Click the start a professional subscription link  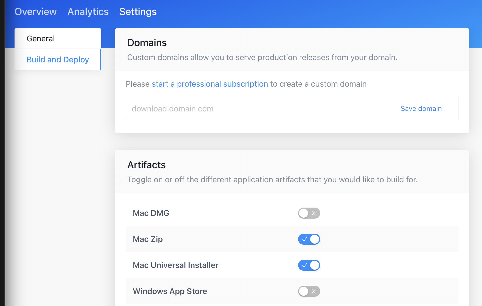pyautogui.click(x=210, y=84)
